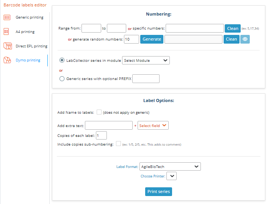The width and height of the screenshot is (271, 204).
Task: Switch to the A4 printing tab
Action: (25, 32)
